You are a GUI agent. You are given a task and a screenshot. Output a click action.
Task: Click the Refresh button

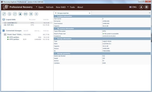[x=50, y=7]
